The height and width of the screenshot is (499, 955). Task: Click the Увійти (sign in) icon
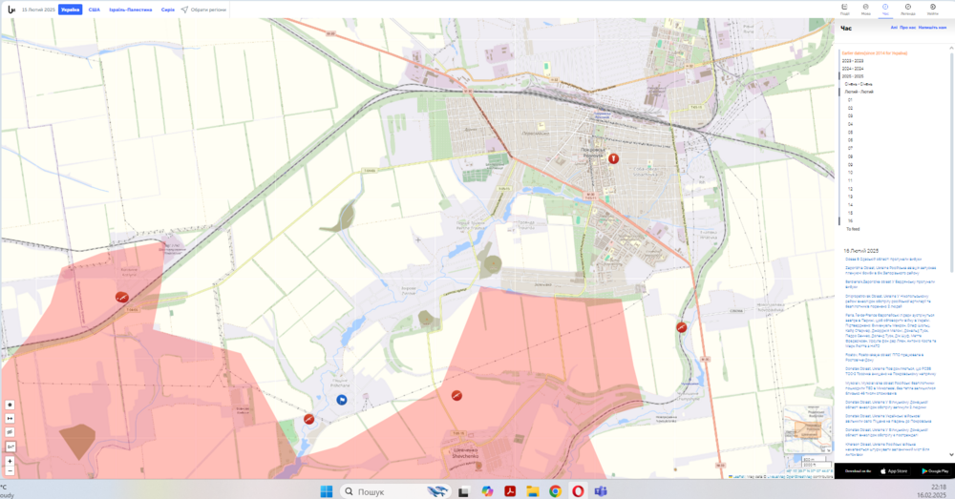[932, 9]
